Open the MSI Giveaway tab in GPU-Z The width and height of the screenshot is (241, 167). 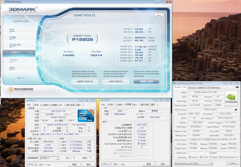pyautogui.click(x=213, y=87)
